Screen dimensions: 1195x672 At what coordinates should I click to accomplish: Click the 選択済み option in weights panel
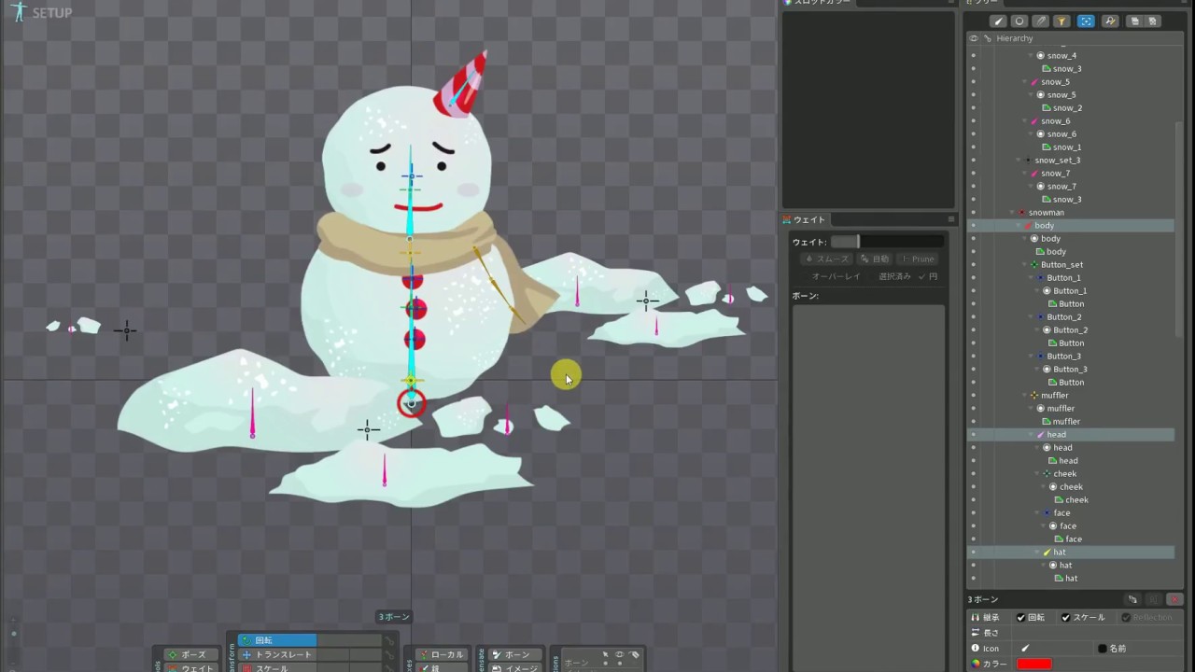[x=894, y=276]
